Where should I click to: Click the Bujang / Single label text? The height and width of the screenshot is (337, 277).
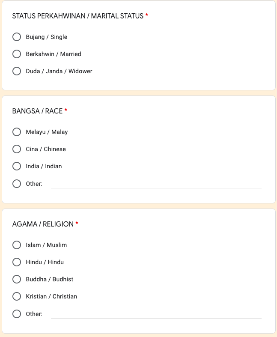pos(47,37)
